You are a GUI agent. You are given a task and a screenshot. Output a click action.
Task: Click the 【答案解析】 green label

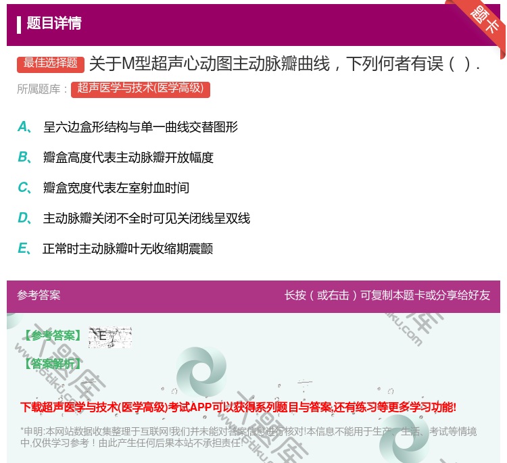pyautogui.click(x=53, y=364)
